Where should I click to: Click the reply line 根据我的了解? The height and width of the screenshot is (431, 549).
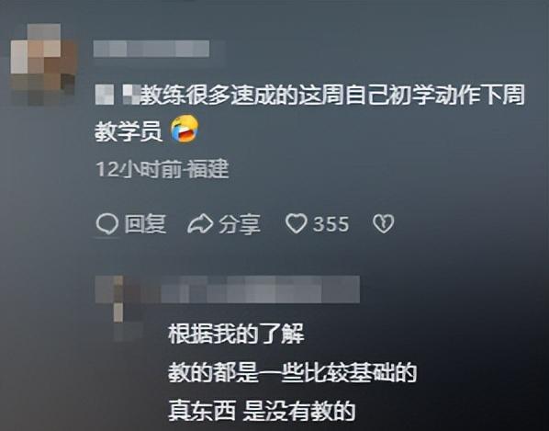coord(236,334)
